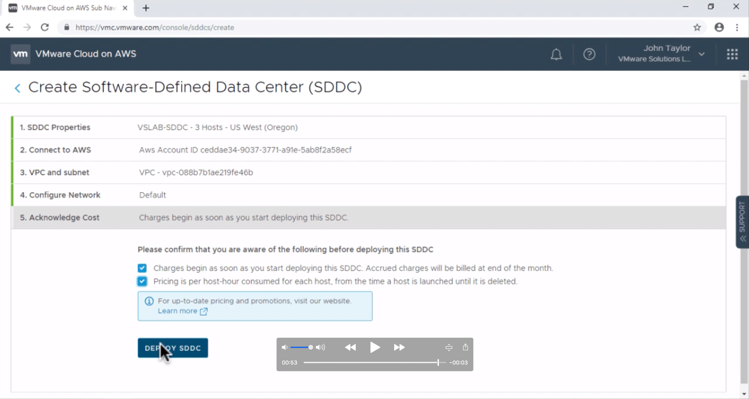749x399 pixels.
Task: Rewind the video
Action: (x=350, y=347)
